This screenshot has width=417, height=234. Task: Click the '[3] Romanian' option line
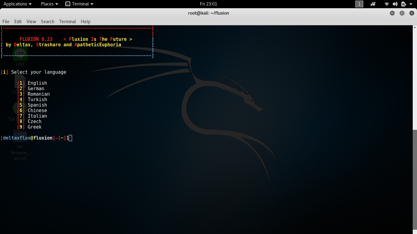coord(33,94)
